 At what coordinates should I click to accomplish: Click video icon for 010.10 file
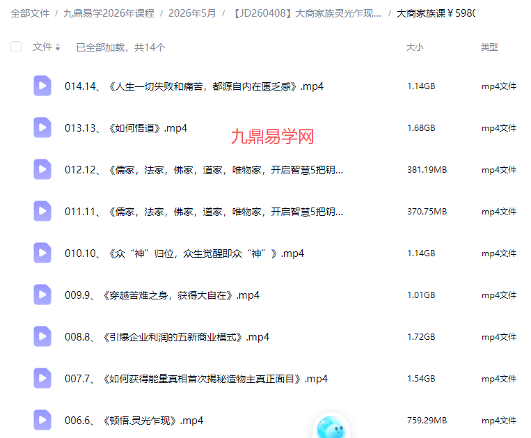point(42,253)
